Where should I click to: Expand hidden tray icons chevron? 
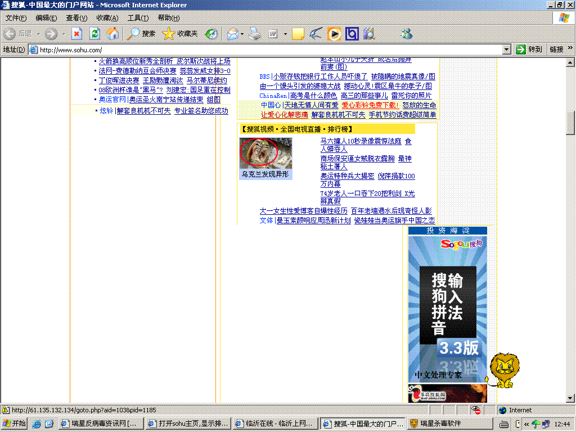(x=526, y=424)
